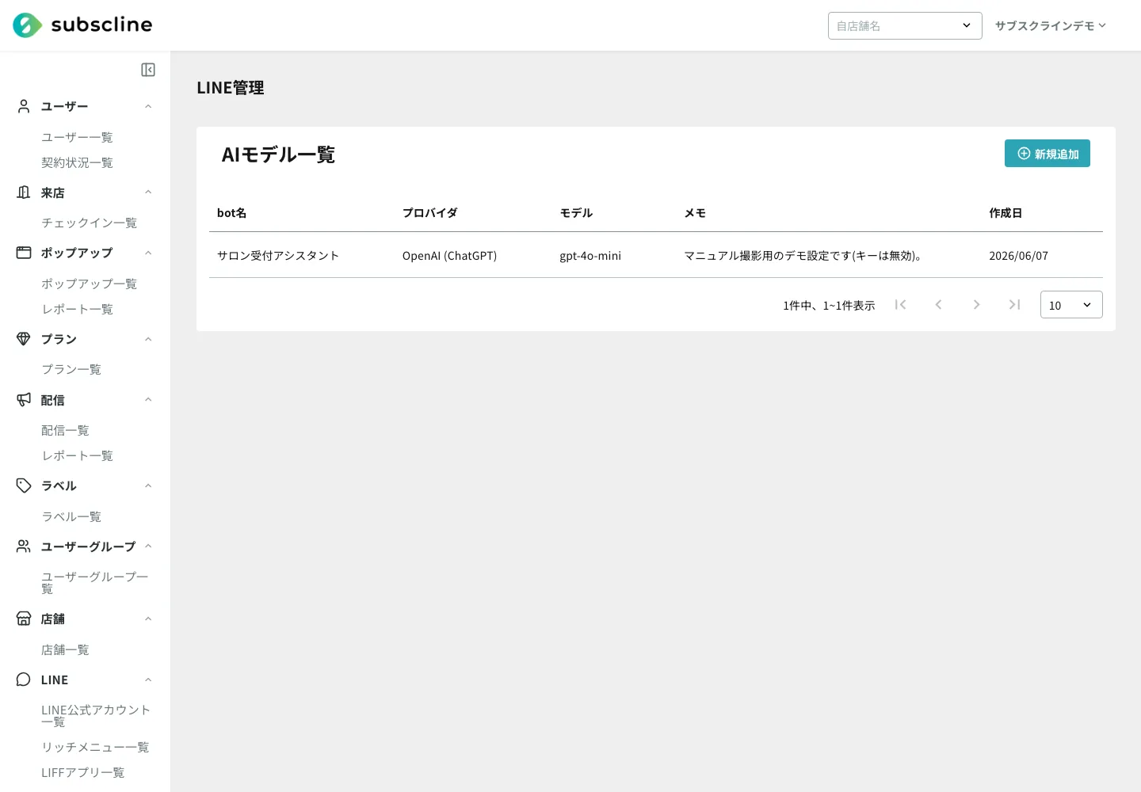The width and height of the screenshot is (1141, 792).
Task: Click the people icon beside ユーザーグループ
Action: [24, 546]
